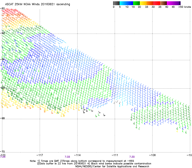Click the -117 longitude axis label
Screen dimensions: 192x168
pos(40,155)
